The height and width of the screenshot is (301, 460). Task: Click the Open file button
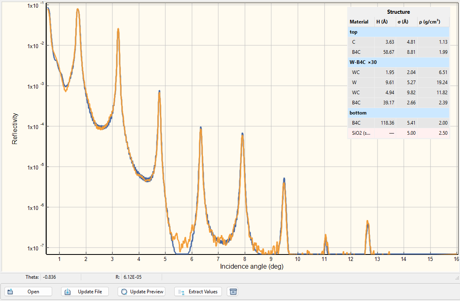pos(28,292)
